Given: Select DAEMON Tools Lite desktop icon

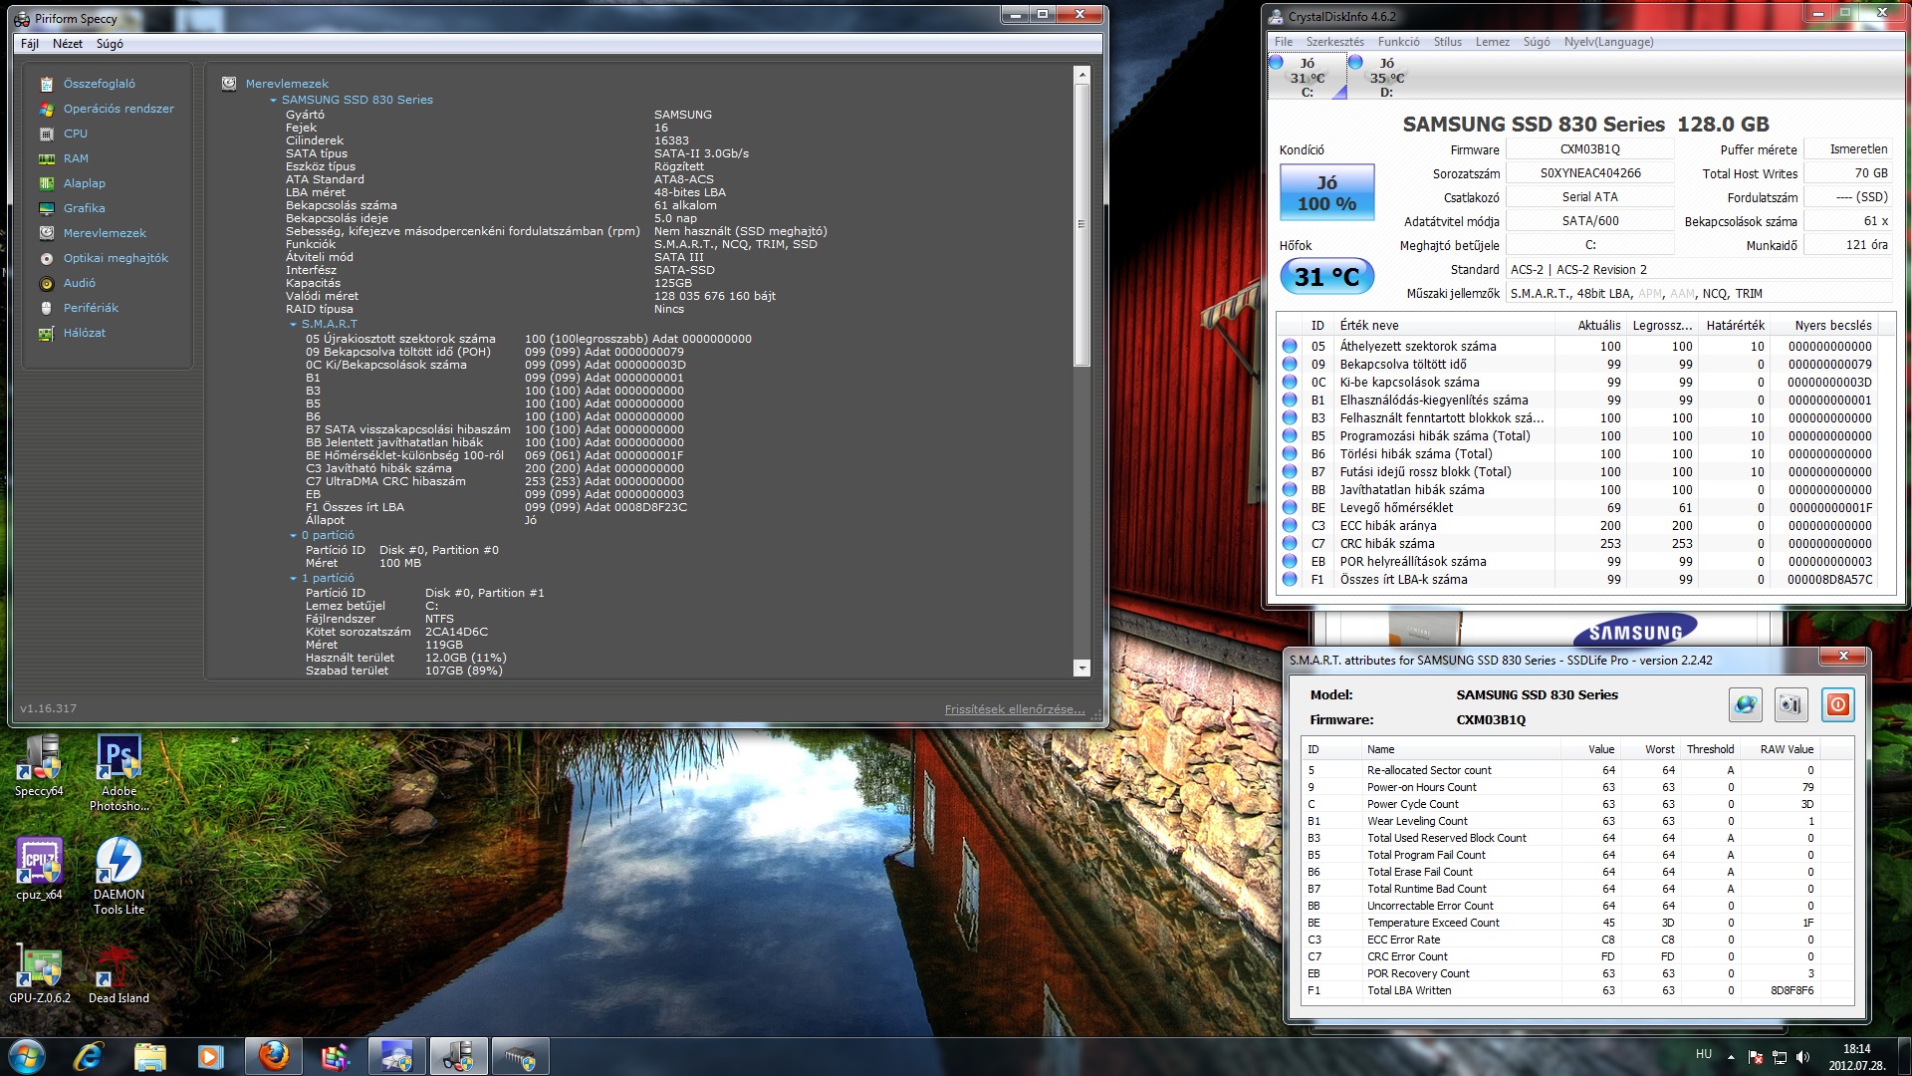Looking at the screenshot, I should [x=119, y=877].
